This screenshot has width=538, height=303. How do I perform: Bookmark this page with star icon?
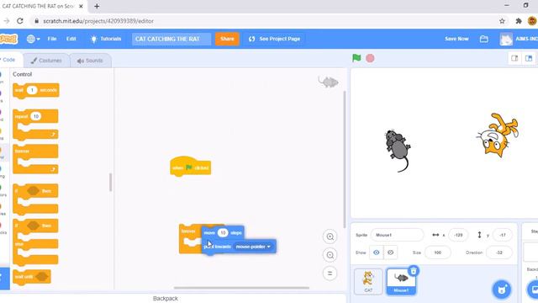tap(502, 21)
